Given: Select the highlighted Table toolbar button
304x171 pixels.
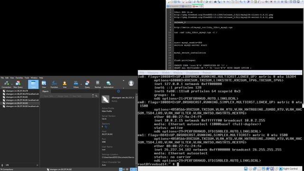Looking at the screenshot, I should click(33, 85).
